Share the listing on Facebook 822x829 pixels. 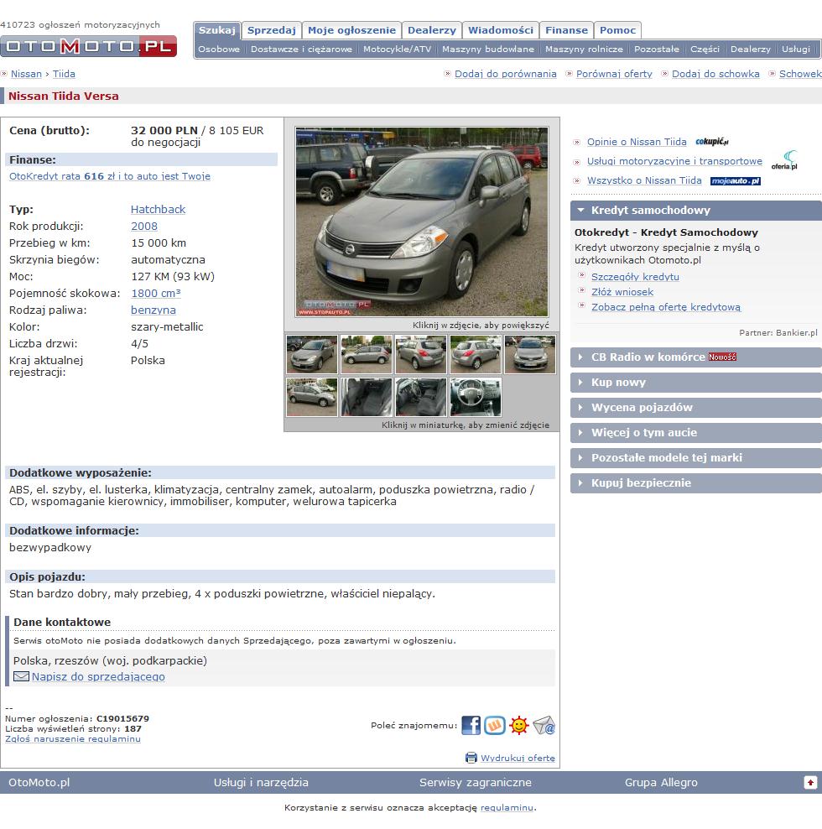(x=471, y=725)
